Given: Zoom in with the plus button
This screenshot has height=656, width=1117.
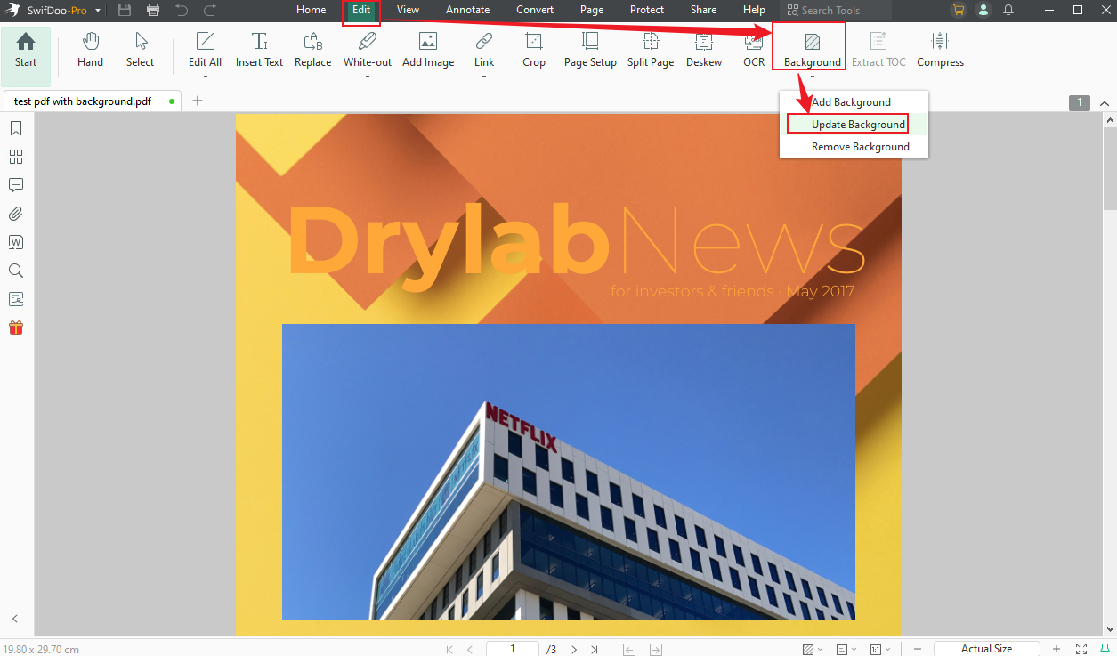Looking at the screenshot, I should click(x=1056, y=649).
